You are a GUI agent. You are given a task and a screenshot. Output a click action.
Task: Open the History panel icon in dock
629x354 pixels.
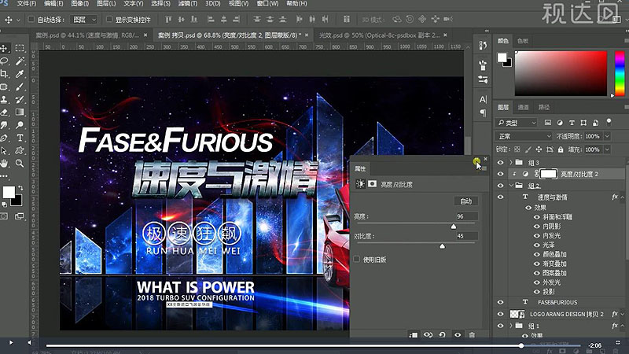coord(483,46)
